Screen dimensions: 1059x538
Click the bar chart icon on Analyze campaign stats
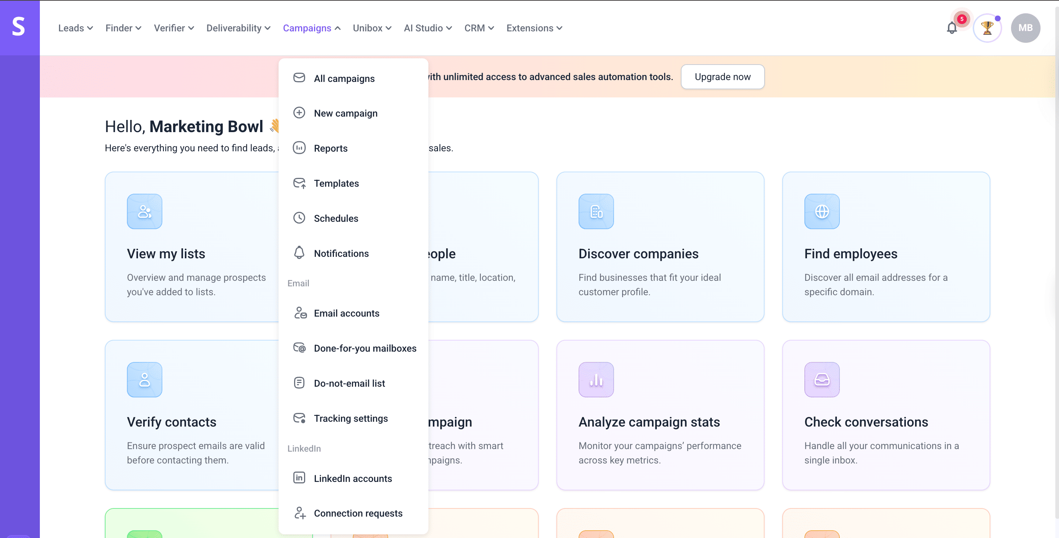coord(596,379)
